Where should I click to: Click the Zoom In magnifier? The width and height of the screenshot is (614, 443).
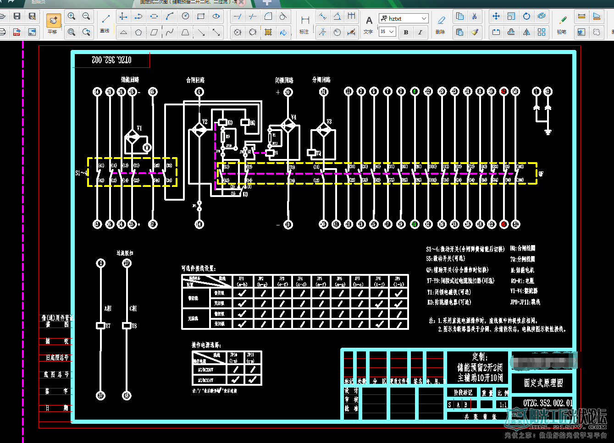tap(72, 16)
